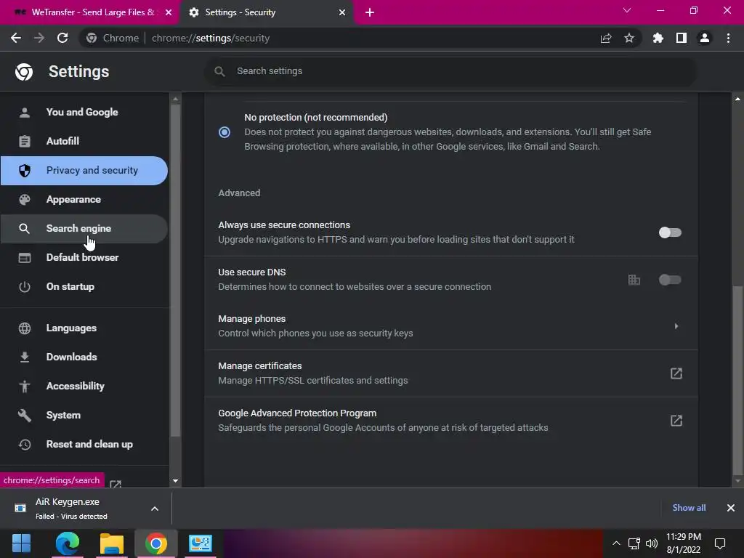Select the Settings - Security tab
Viewport: 744px width, 558px height.
(267, 12)
